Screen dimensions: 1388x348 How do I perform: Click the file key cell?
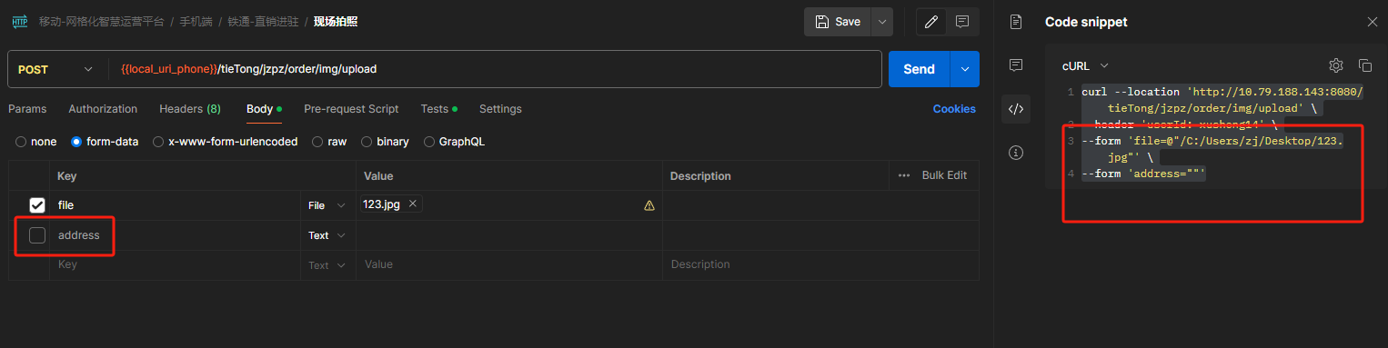[175, 205]
